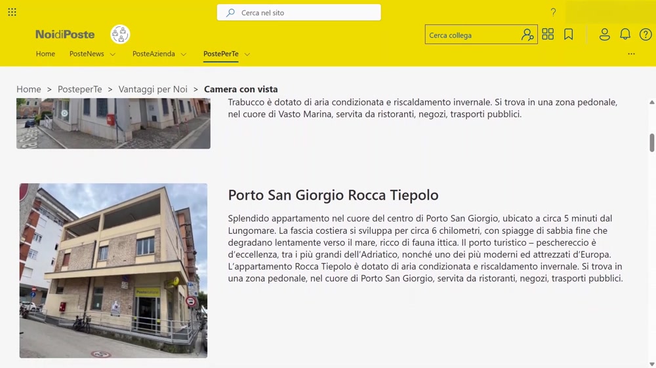The width and height of the screenshot is (656, 368).
Task: Go to Home in the navigation menu
Action: (x=45, y=54)
